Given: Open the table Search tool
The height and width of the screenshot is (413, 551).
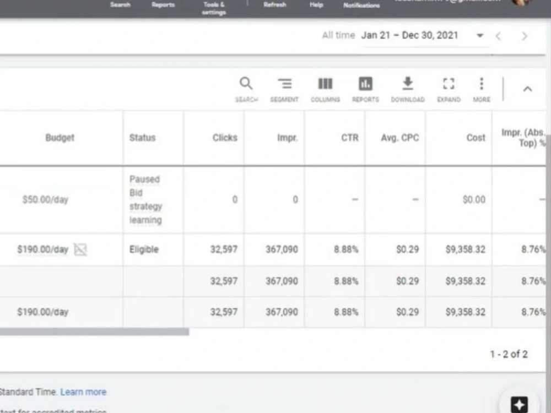Looking at the screenshot, I should pos(246,90).
